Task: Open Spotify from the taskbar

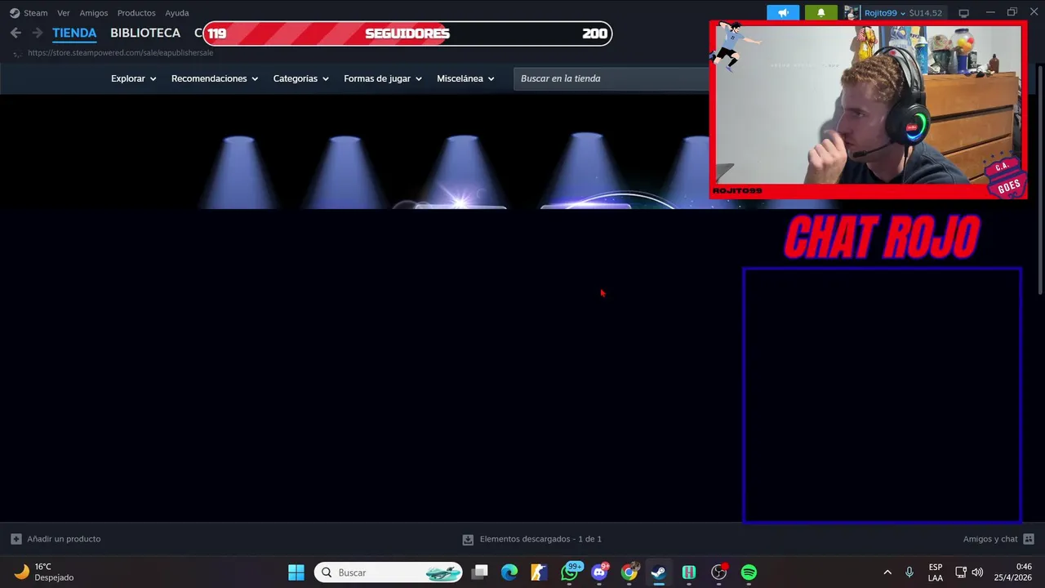Action: pyautogui.click(x=749, y=572)
